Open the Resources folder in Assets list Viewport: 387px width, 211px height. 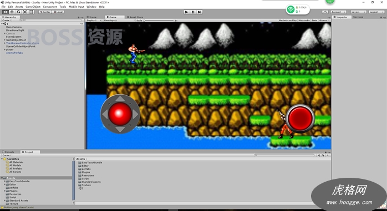[x=86, y=175]
